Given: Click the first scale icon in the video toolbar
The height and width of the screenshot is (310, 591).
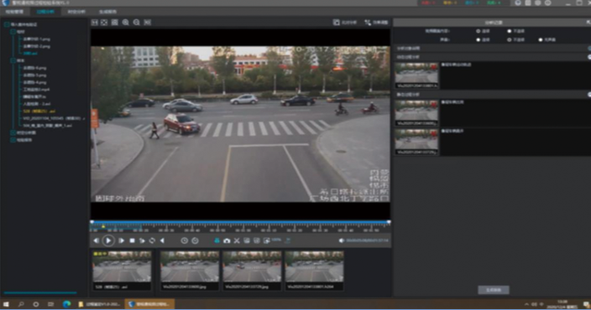Looking at the screenshot, I should tap(95, 23).
